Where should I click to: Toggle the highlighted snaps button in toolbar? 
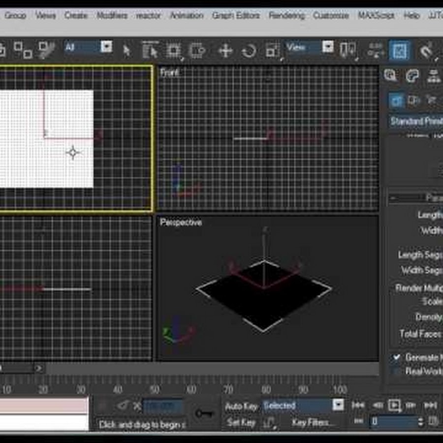click(x=399, y=51)
